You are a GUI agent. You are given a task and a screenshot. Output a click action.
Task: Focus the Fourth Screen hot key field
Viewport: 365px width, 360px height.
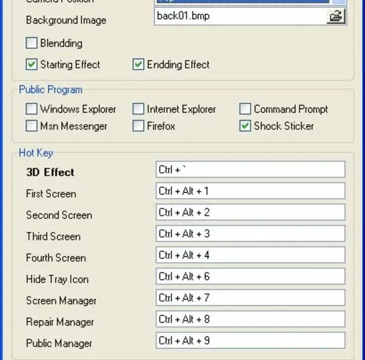coord(250,255)
